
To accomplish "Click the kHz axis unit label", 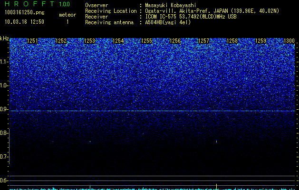I will (x=4, y=38).
